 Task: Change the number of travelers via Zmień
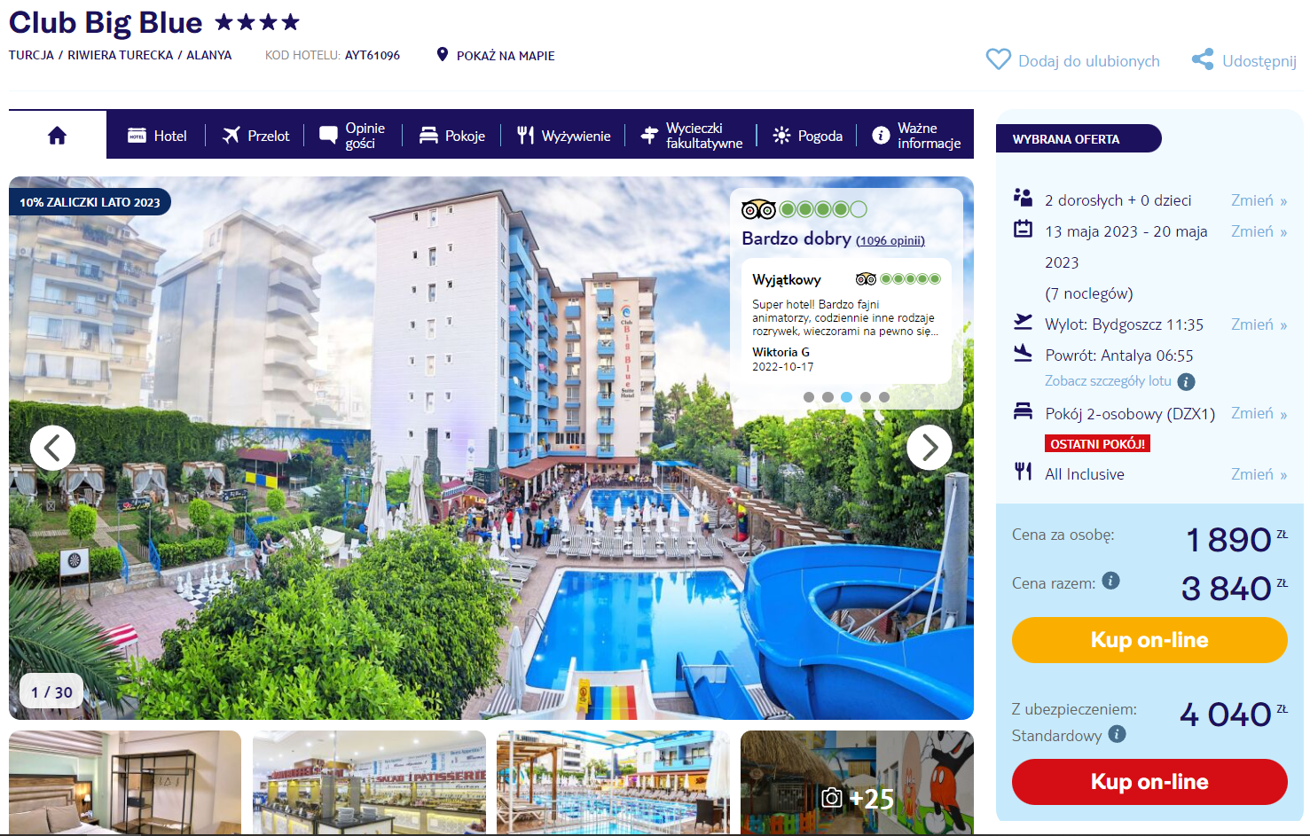[1259, 200]
